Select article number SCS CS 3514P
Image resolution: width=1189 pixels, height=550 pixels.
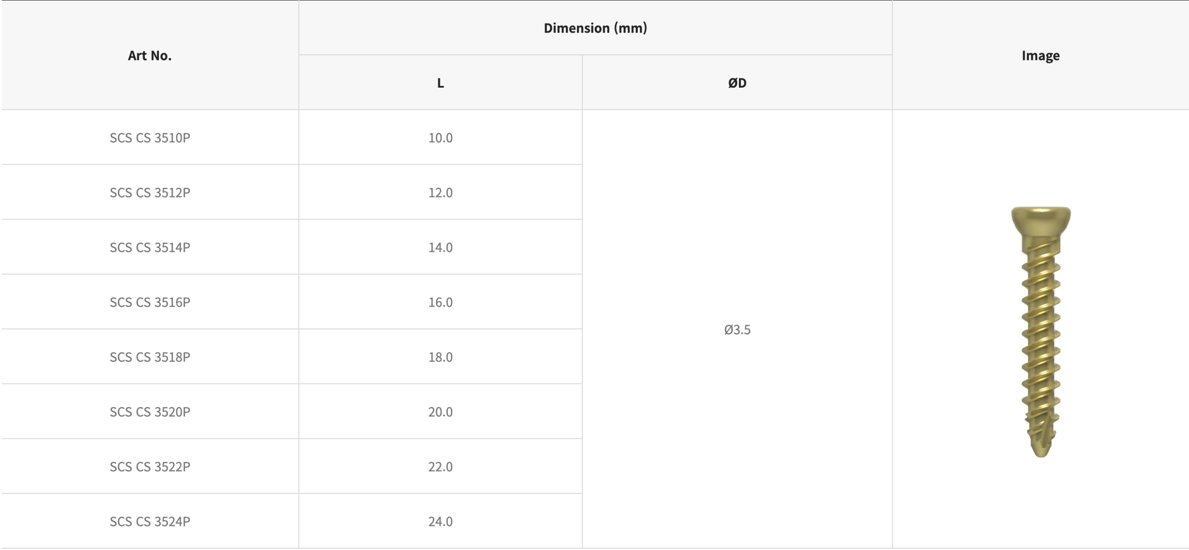[x=150, y=247]
